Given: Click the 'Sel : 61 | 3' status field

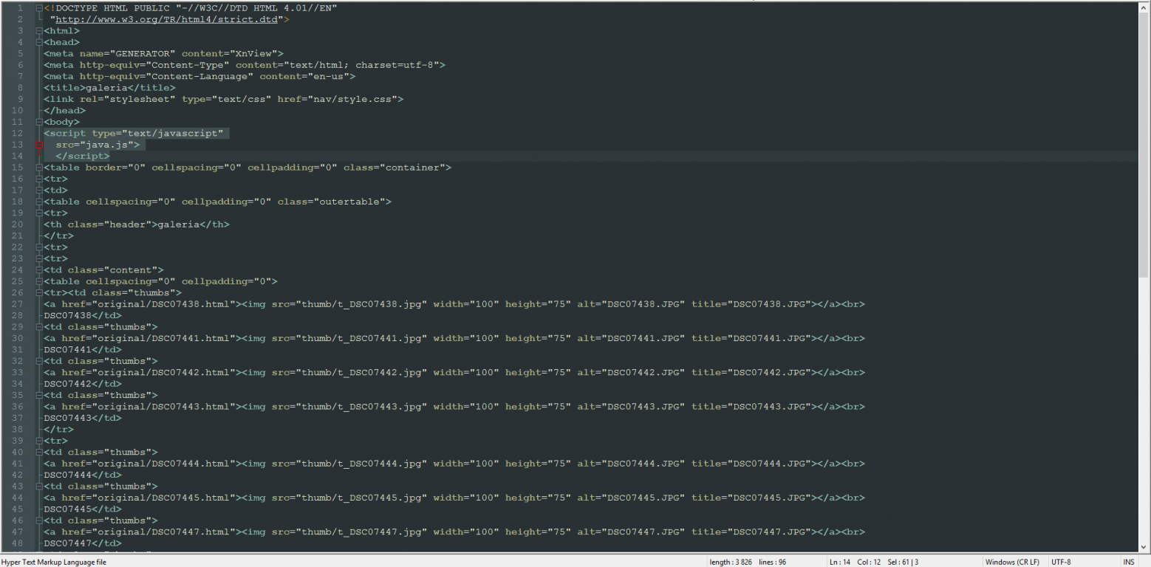Looking at the screenshot, I should coord(902,562).
